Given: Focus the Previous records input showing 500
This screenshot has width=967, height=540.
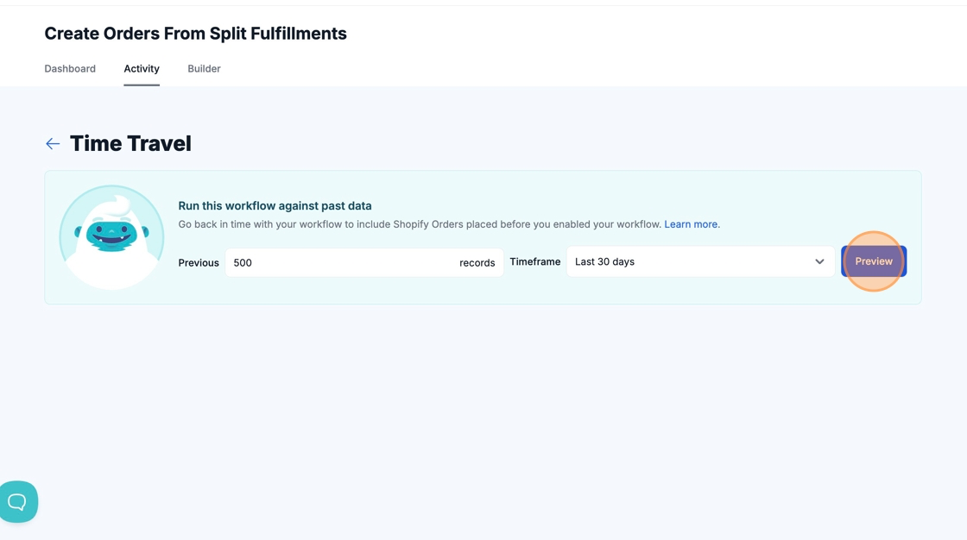Looking at the screenshot, I should pyautogui.click(x=337, y=263).
